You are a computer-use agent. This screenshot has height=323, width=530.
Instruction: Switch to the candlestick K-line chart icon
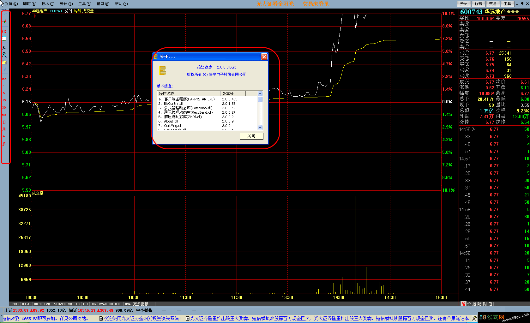(4, 22)
